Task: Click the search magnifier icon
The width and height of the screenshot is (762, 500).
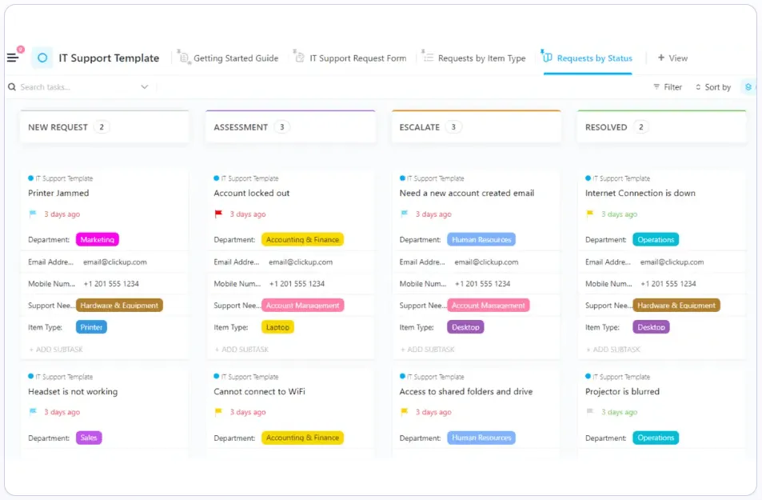Action: tap(12, 87)
